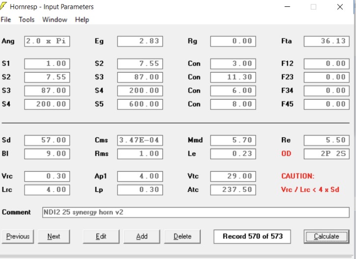Select the Atc field showing 237.50
The width and height of the screenshot is (356, 259).
(233, 190)
